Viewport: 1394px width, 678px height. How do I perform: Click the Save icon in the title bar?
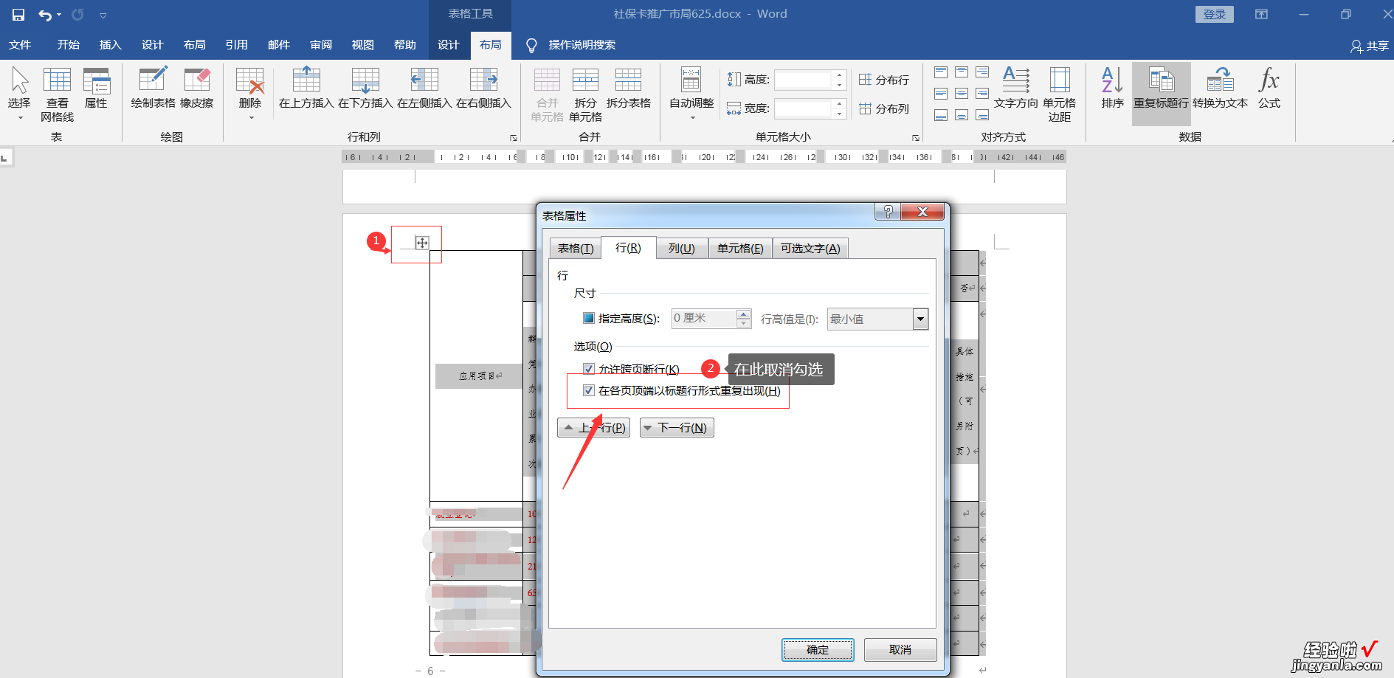(18, 14)
